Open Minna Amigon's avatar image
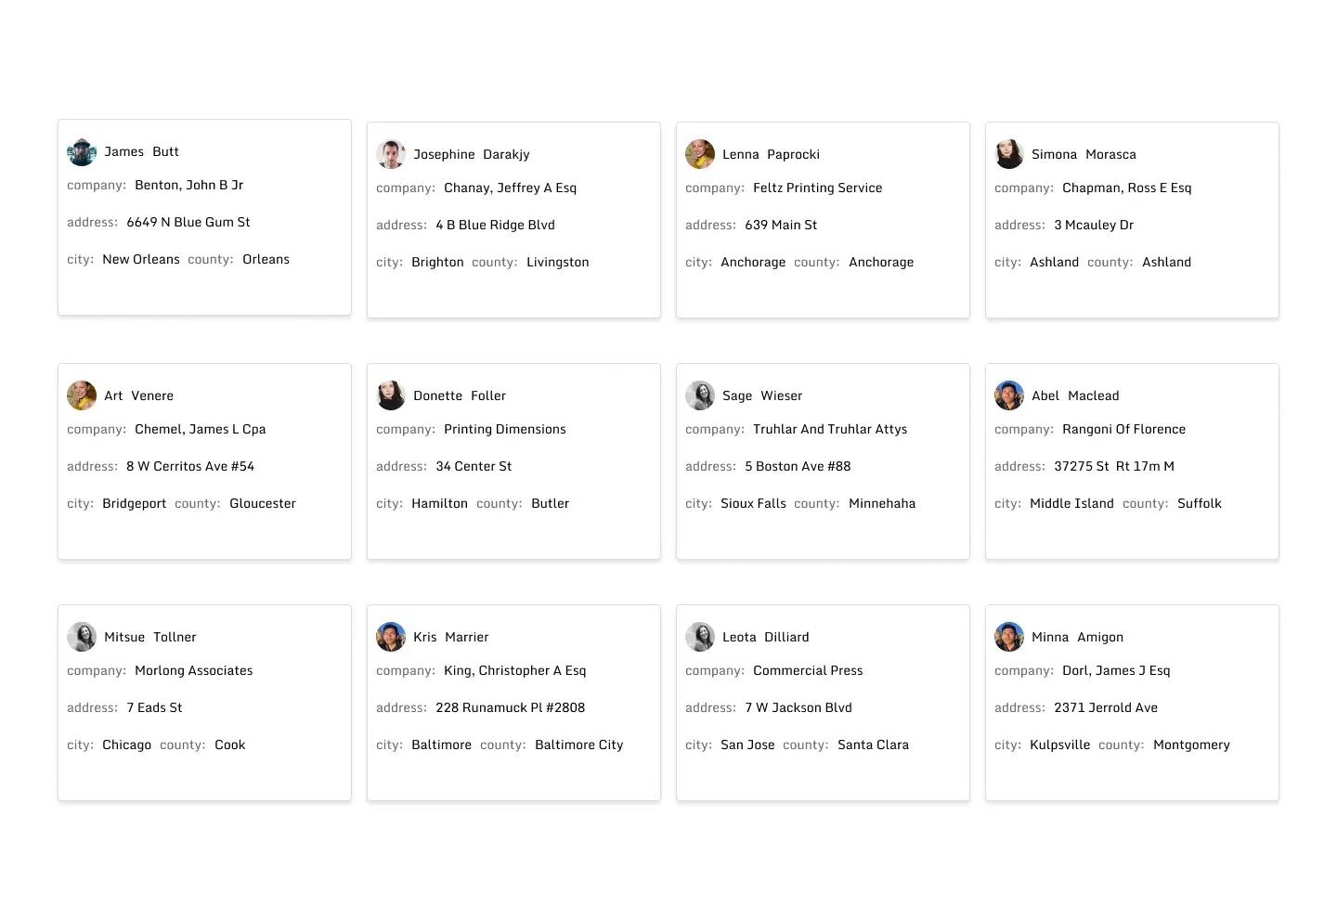 coord(1009,638)
